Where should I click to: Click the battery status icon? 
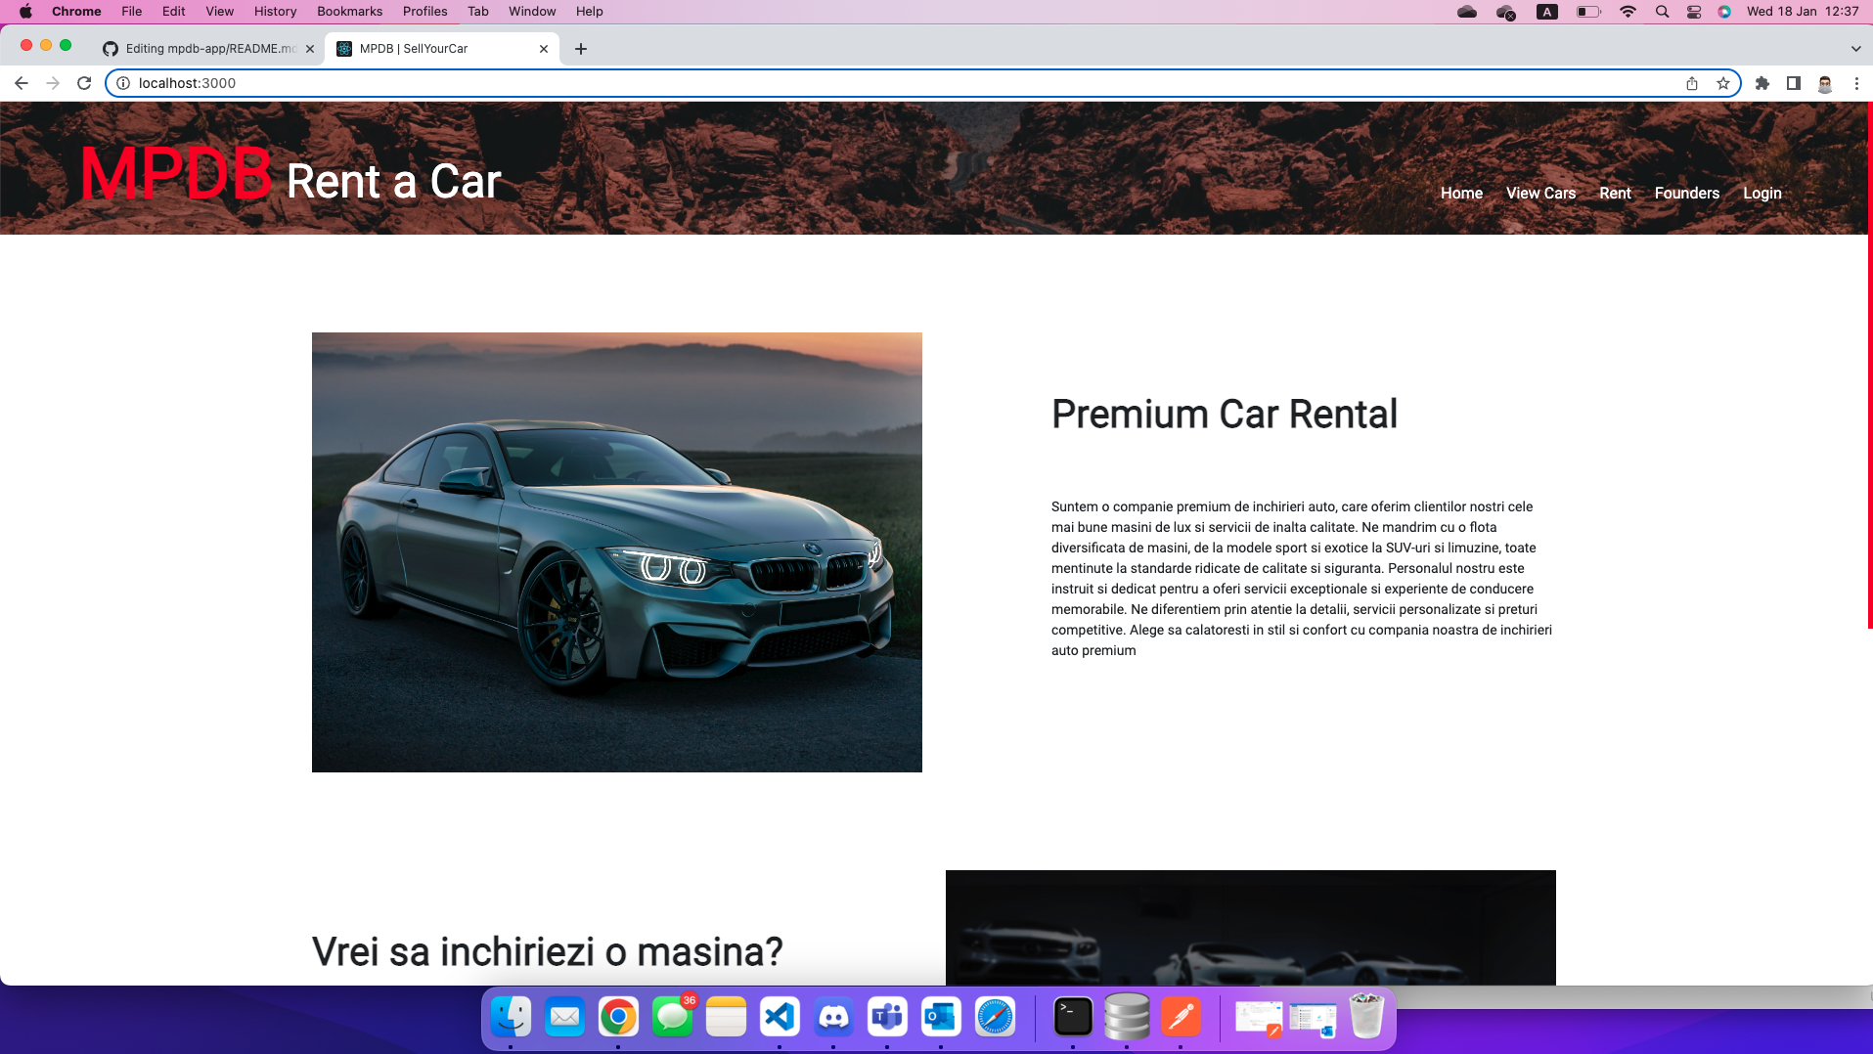tap(1588, 12)
